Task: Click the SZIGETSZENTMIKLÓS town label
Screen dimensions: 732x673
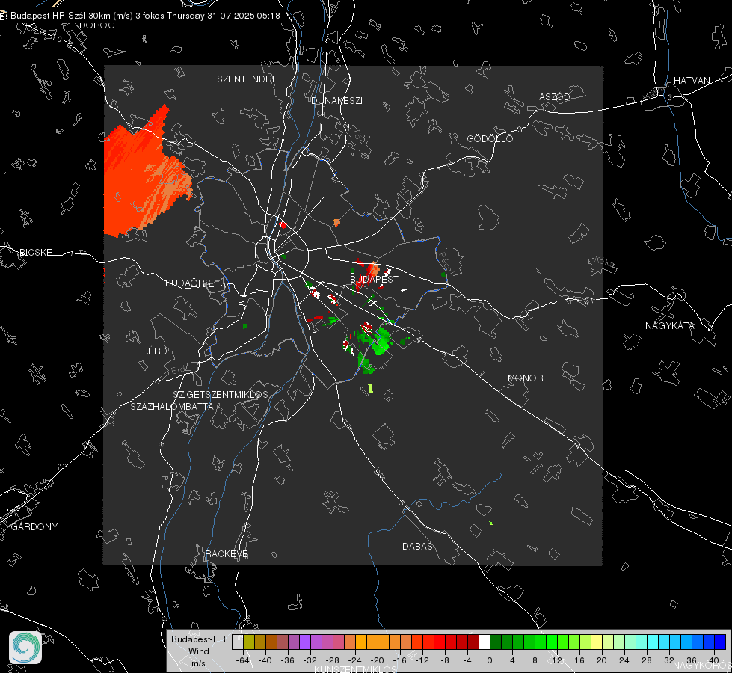Action: click(221, 395)
